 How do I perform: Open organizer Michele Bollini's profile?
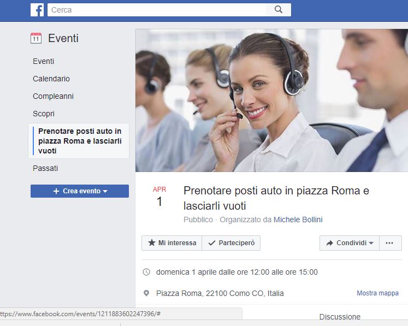point(298,220)
